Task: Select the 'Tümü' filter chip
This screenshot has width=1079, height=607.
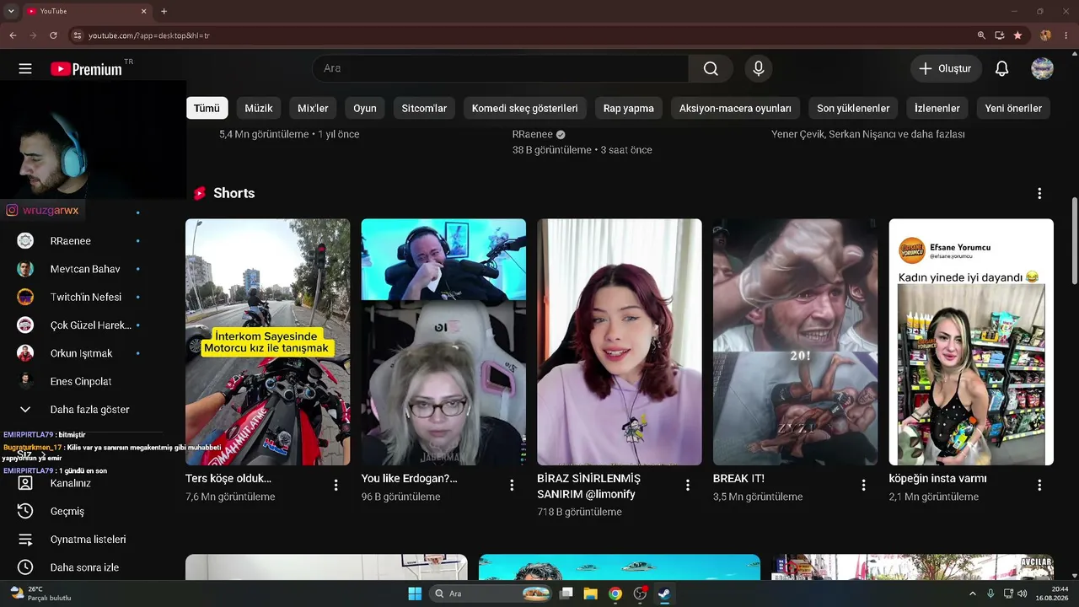Action: pos(207,108)
